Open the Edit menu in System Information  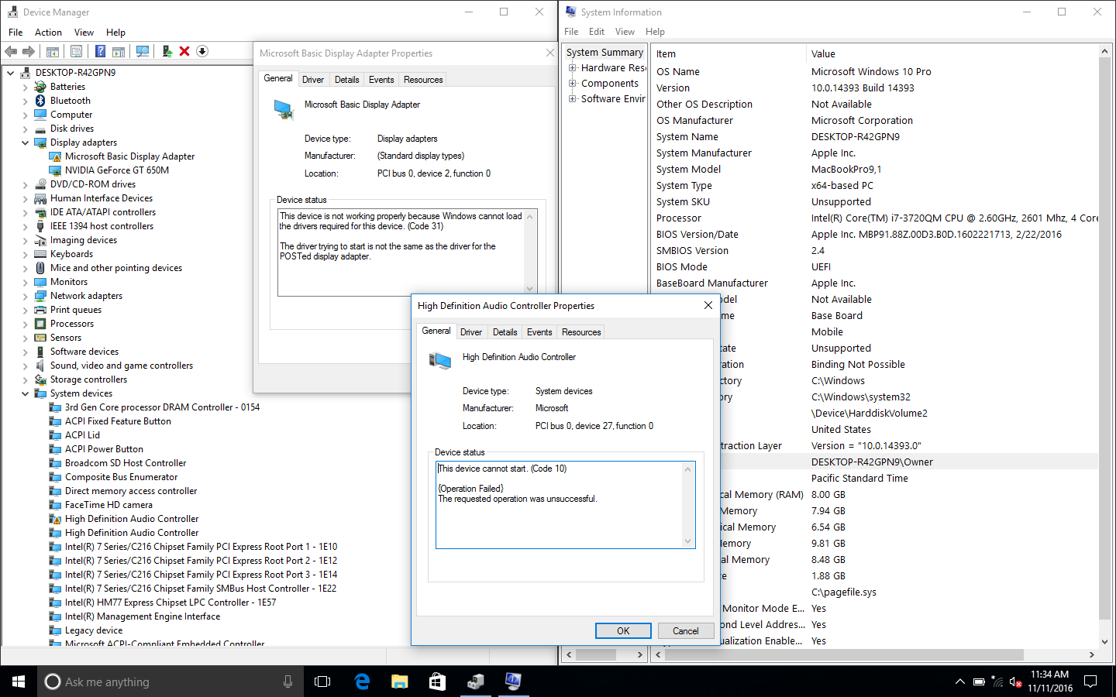point(597,32)
